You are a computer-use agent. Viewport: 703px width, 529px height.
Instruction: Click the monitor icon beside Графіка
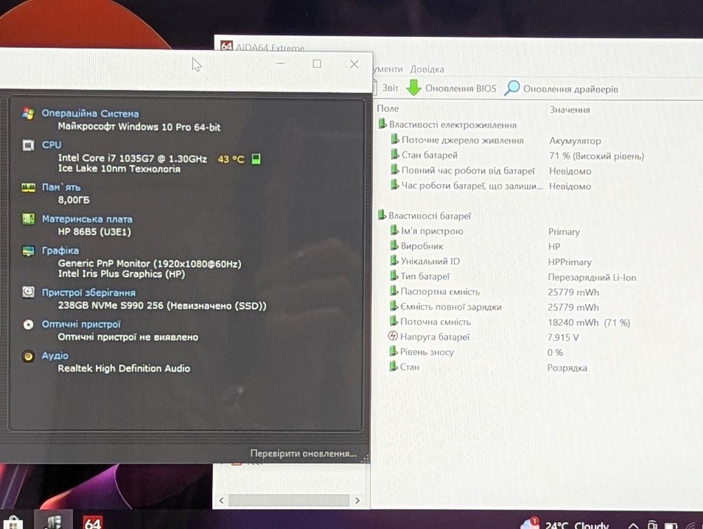(x=28, y=251)
